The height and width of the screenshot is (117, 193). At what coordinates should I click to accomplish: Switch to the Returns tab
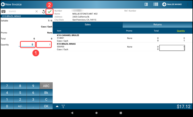[x=157, y=24]
